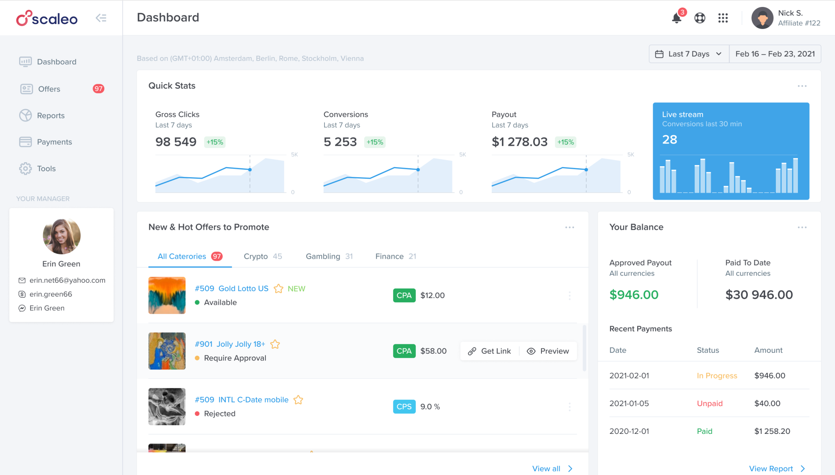Click View all under hot offers
Screen dimensions: 835x475
[x=546, y=468]
